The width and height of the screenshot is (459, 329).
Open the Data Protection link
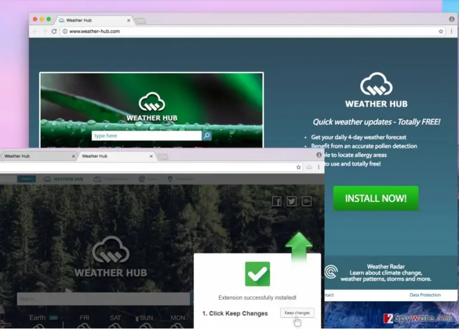pyautogui.click(x=425, y=295)
